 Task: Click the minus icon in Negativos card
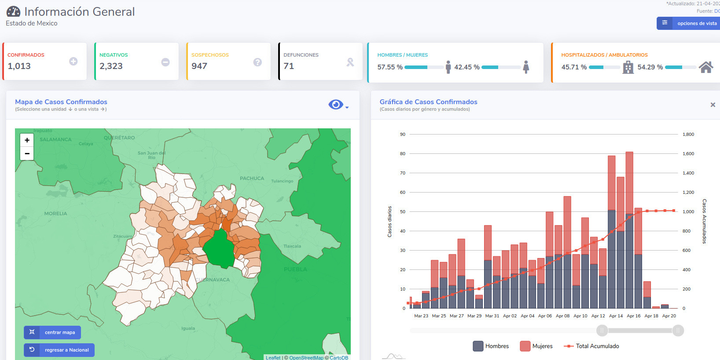tap(165, 62)
